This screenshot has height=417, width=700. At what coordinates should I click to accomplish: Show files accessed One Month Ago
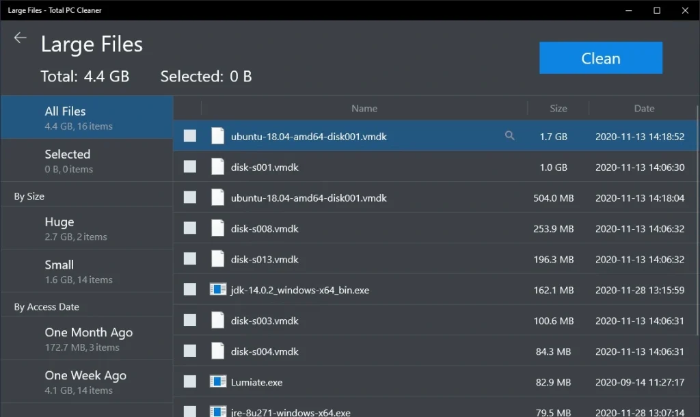tap(87, 339)
